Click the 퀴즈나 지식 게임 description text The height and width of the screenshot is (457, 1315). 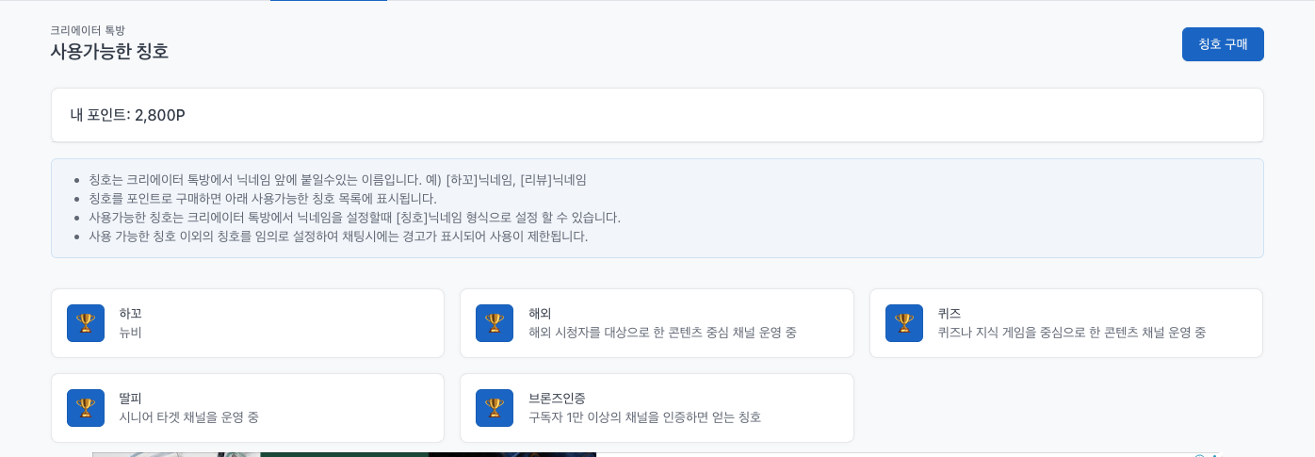1071,333
